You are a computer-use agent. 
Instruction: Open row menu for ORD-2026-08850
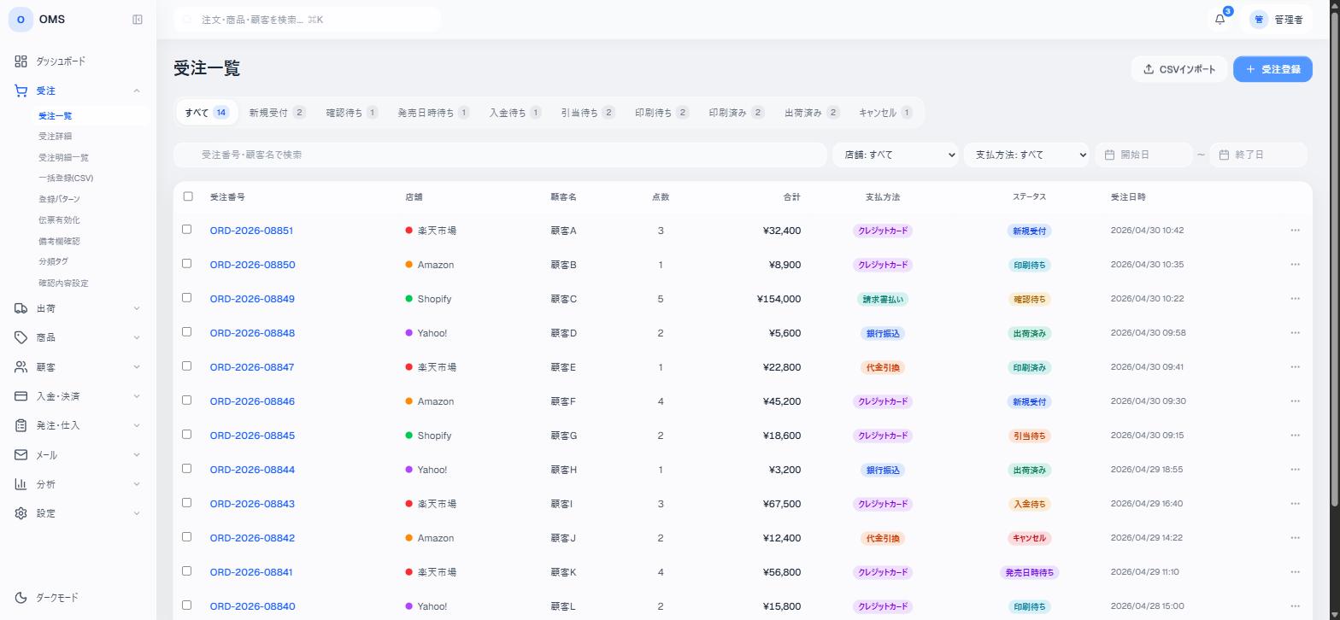click(1295, 265)
